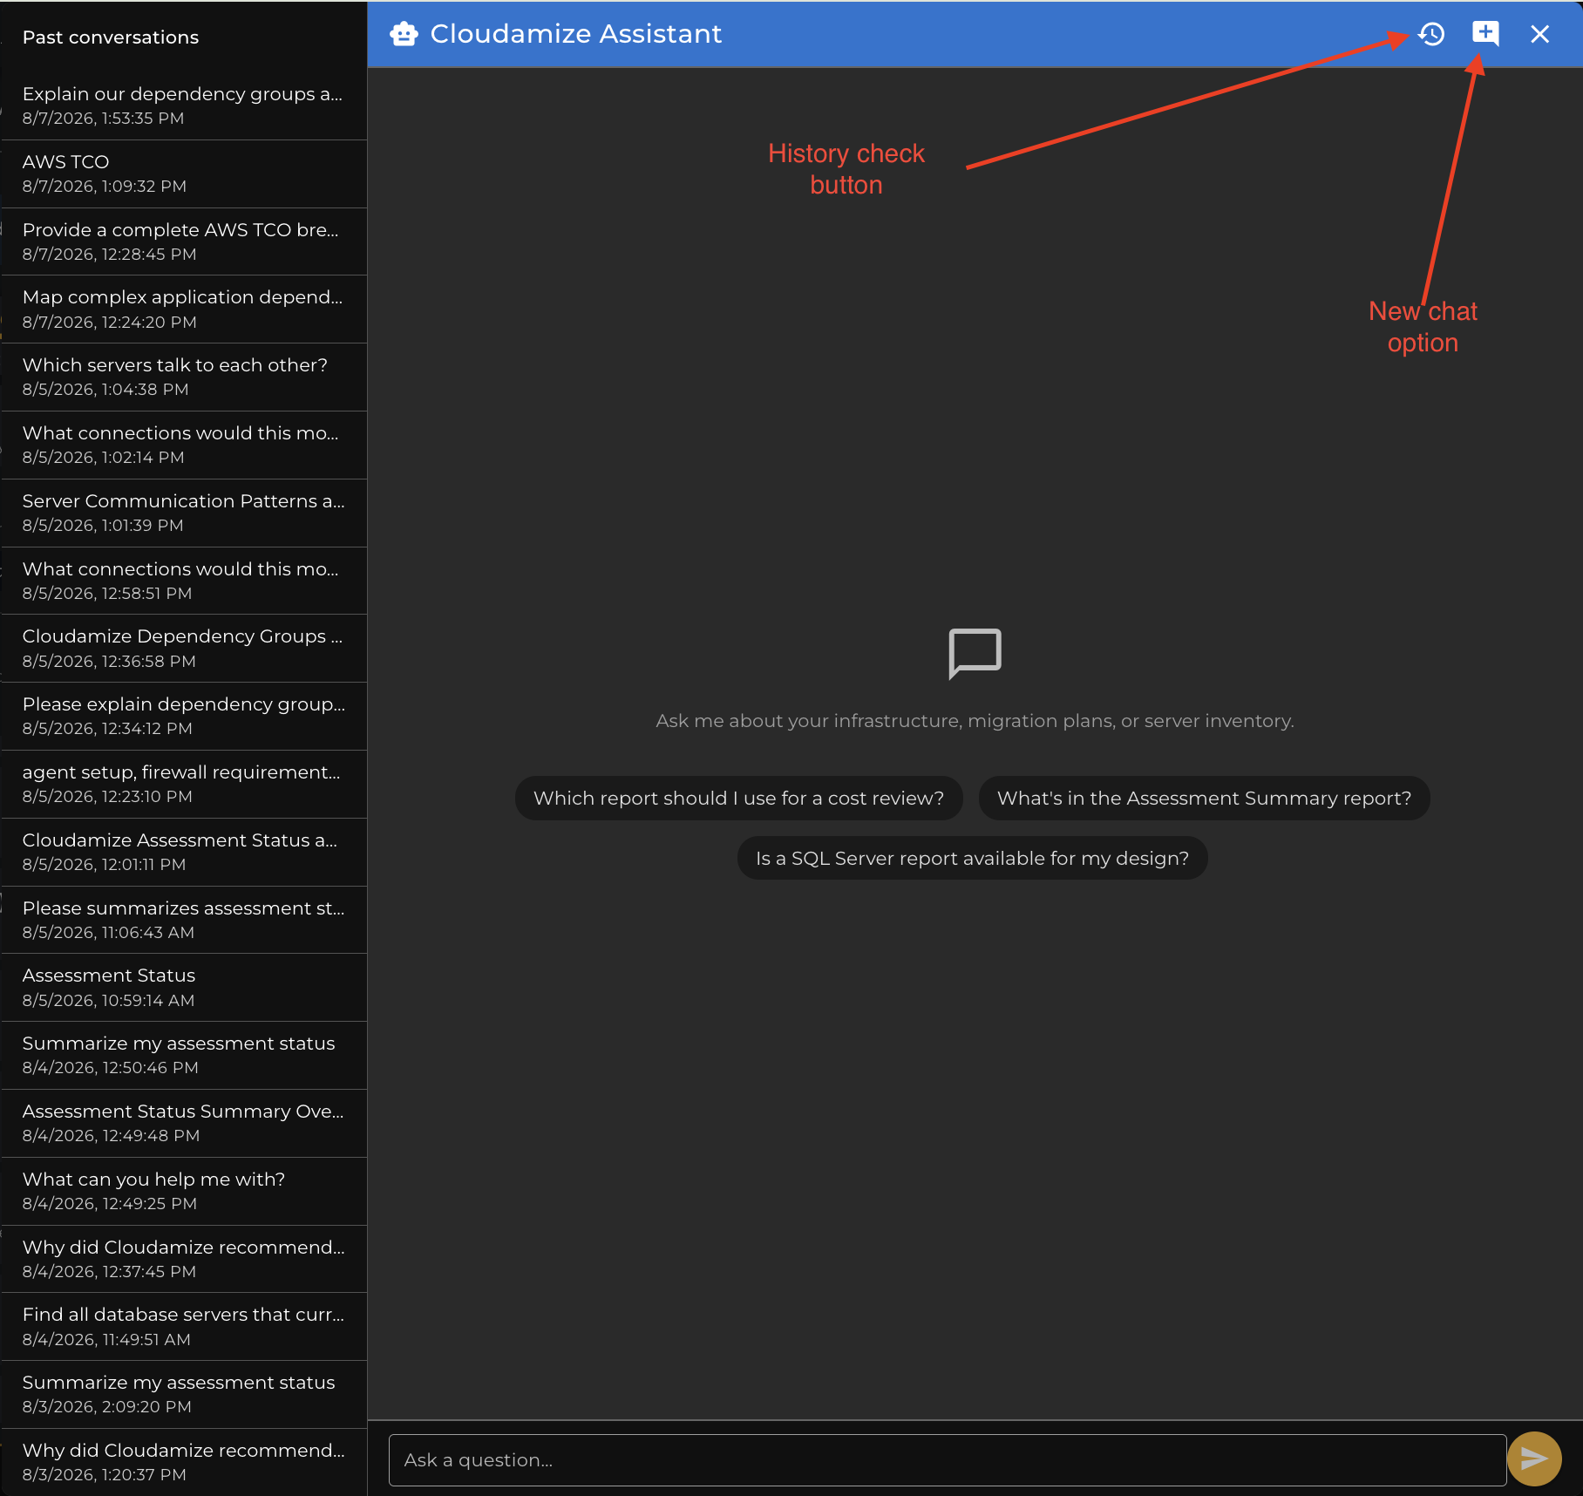Click the send message arrow button
This screenshot has width=1583, height=1496.
point(1534,1459)
